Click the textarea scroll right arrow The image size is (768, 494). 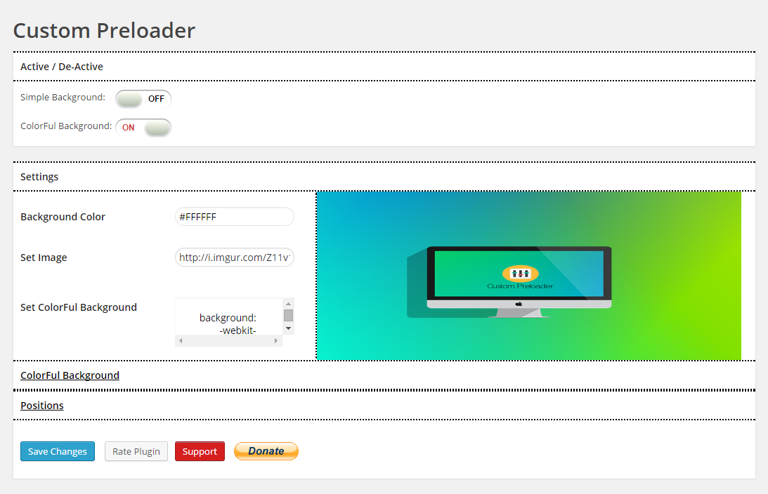(276, 340)
